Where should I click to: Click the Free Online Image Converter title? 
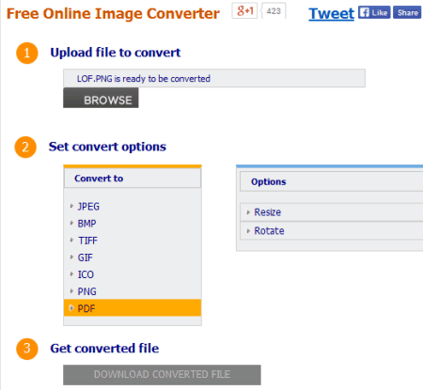point(113,14)
